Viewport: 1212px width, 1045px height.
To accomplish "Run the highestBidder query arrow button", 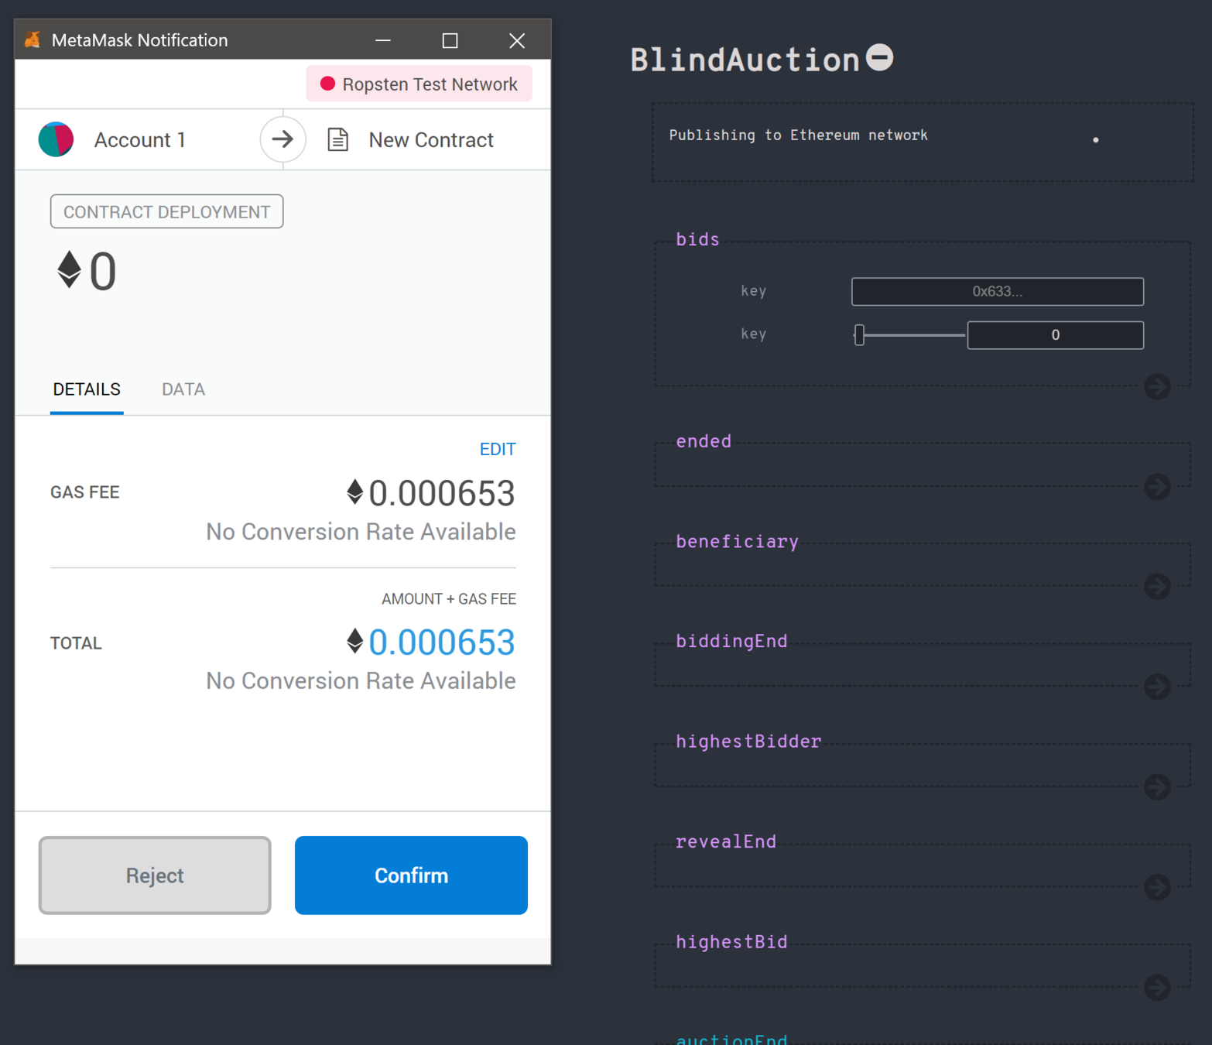I will (x=1157, y=787).
